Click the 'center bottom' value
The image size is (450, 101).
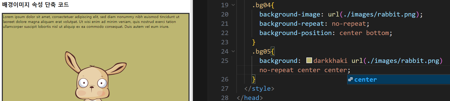point(364,33)
